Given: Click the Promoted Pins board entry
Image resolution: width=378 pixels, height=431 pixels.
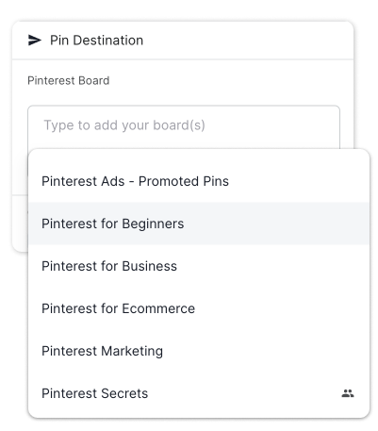Looking at the screenshot, I should [x=199, y=181].
